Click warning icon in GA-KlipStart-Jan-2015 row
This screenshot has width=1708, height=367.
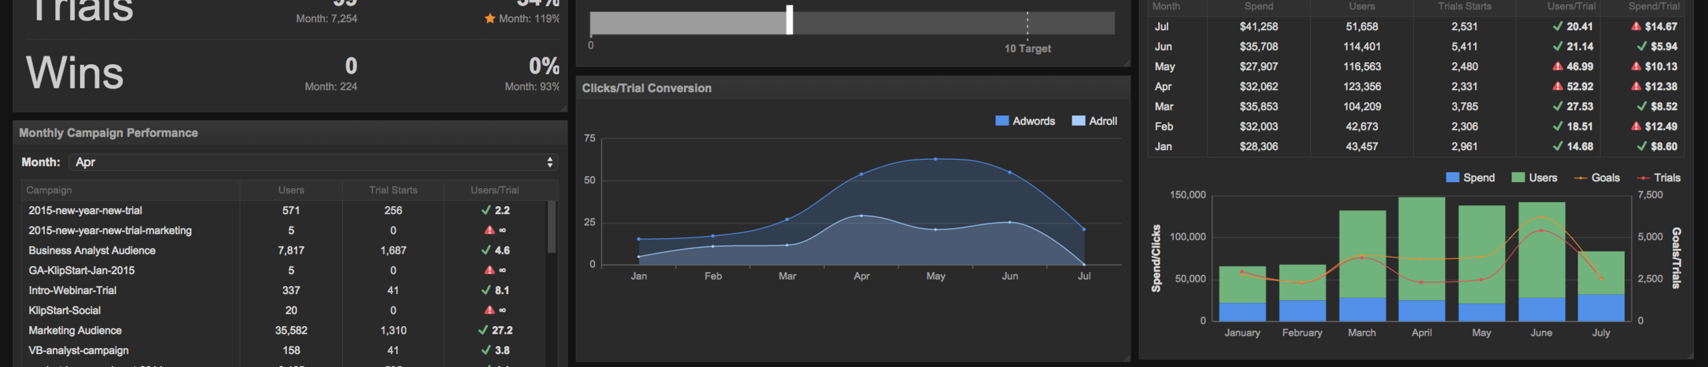click(489, 270)
